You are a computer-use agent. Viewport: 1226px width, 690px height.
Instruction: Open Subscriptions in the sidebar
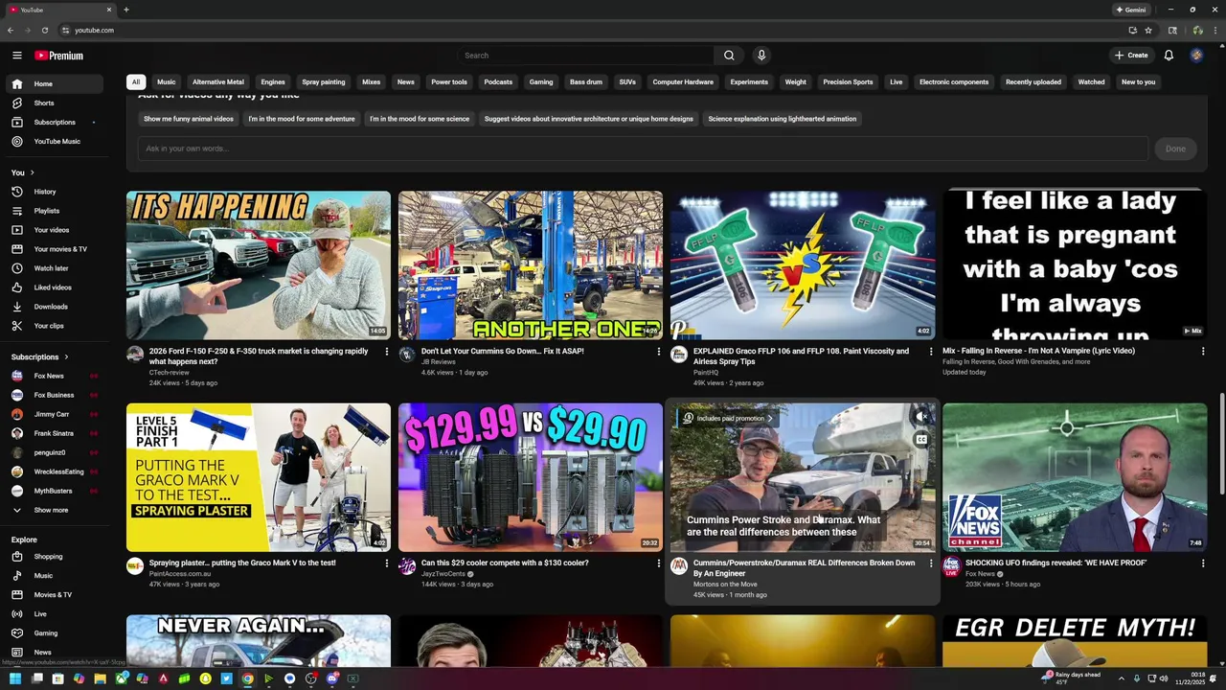55,122
